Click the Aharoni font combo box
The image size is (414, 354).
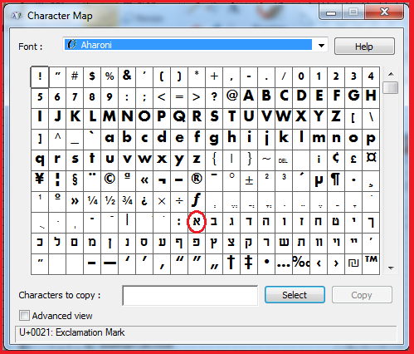click(x=195, y=45)
